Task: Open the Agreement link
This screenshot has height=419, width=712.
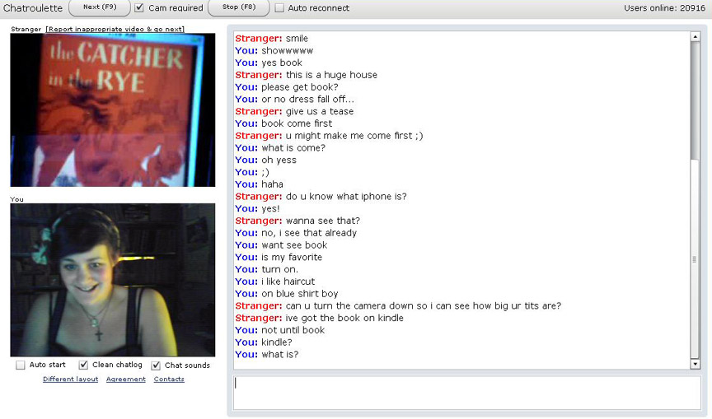Action: [126, 379]
